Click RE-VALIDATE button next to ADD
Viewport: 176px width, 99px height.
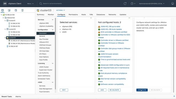(x=114, y=90)
